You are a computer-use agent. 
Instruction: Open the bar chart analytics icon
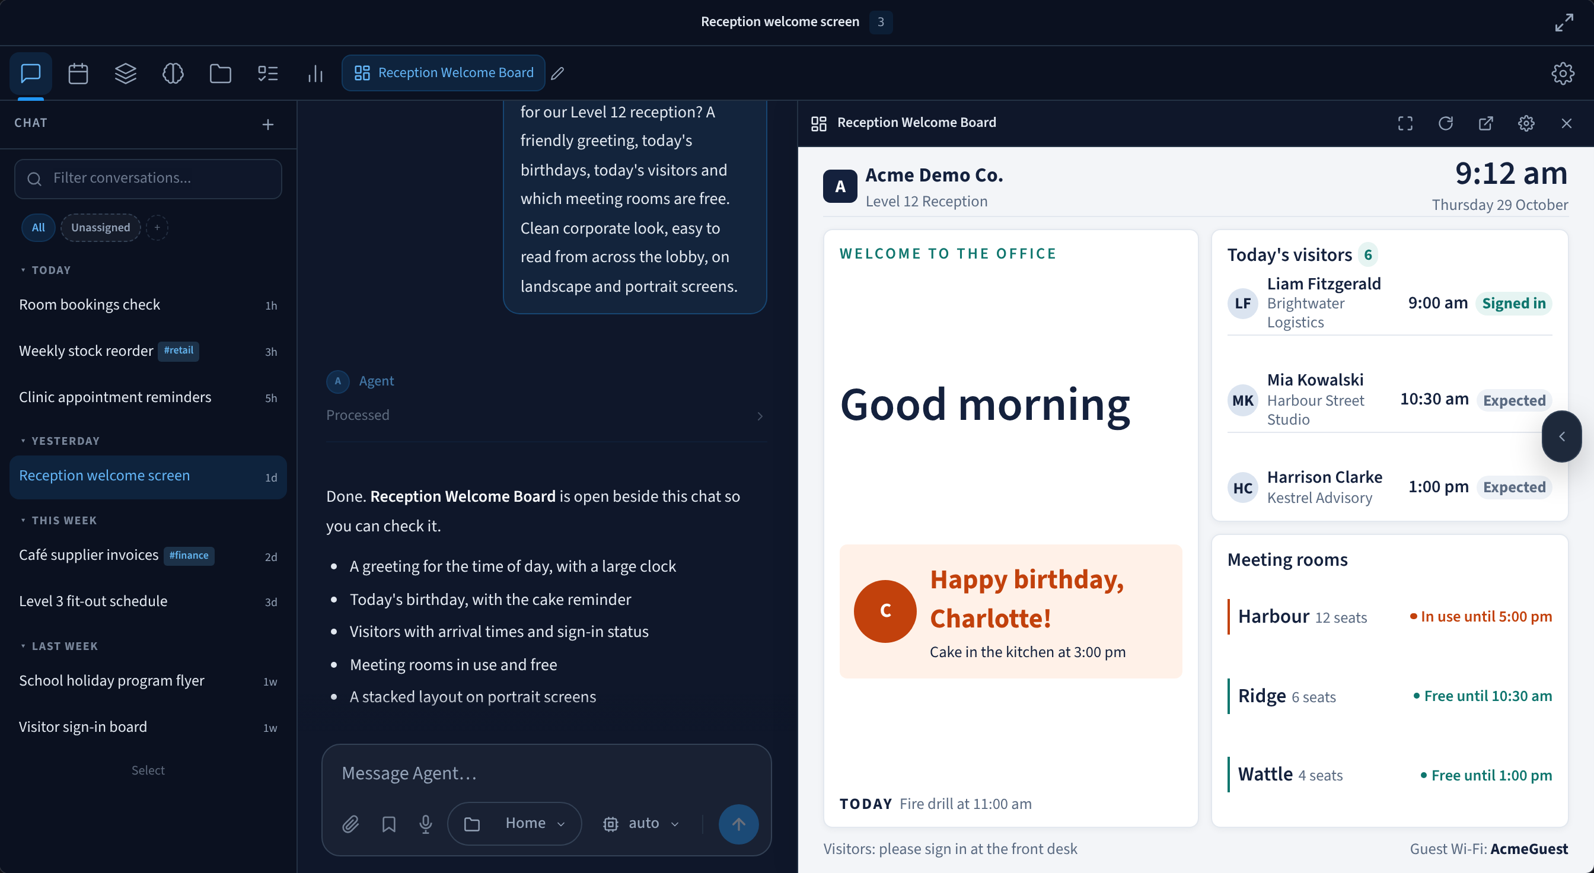coord(315,73)
